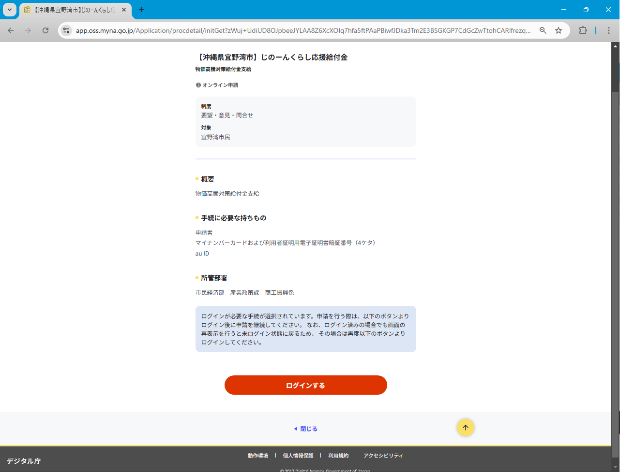Click the zoom magnifier icon in address bar
Screen dimensions: 620x472
click(543, 30)
